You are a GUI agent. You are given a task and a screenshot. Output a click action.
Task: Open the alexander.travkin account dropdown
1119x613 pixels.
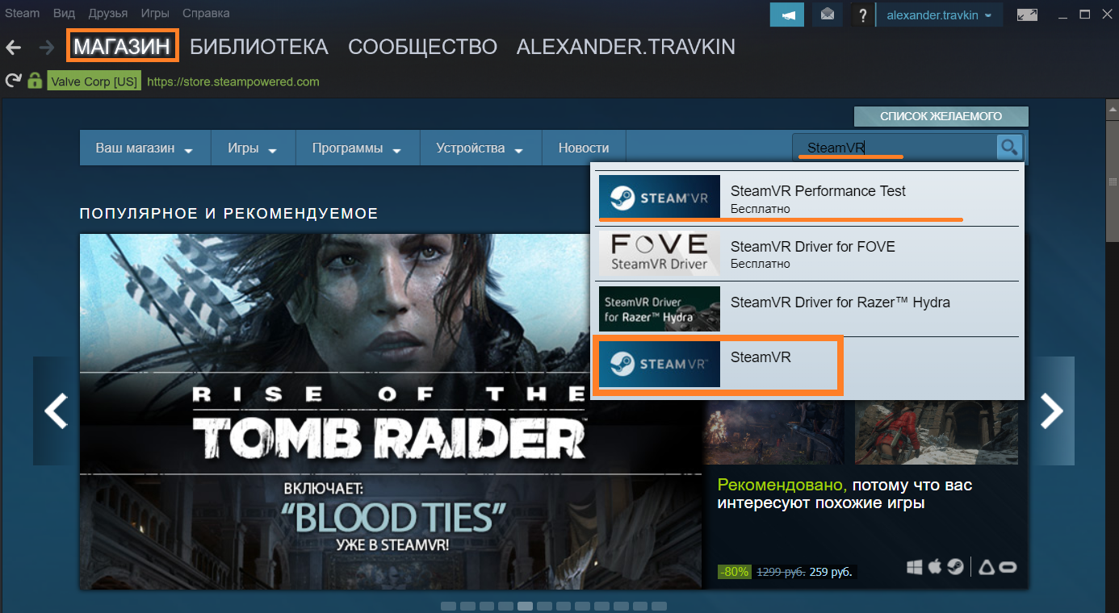(x=939, y=15)
